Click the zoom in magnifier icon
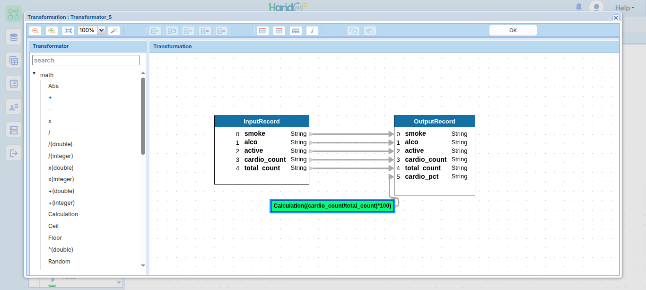The width and height of the screenshot is (646, 290). pyautogui.click(x=52, y=31)
